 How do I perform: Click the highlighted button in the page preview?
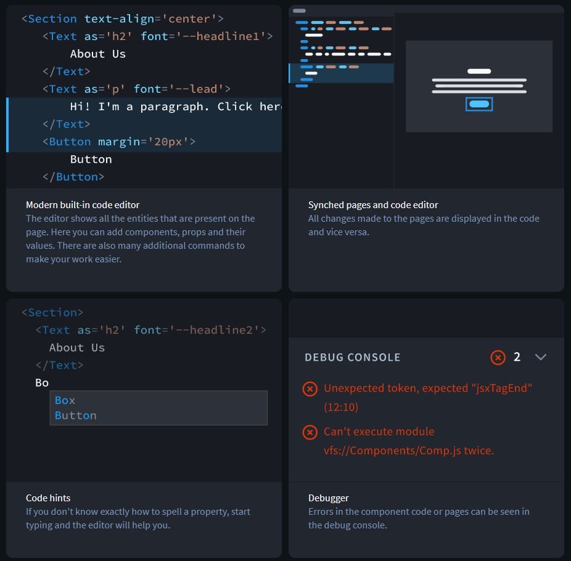coord(479,104)
